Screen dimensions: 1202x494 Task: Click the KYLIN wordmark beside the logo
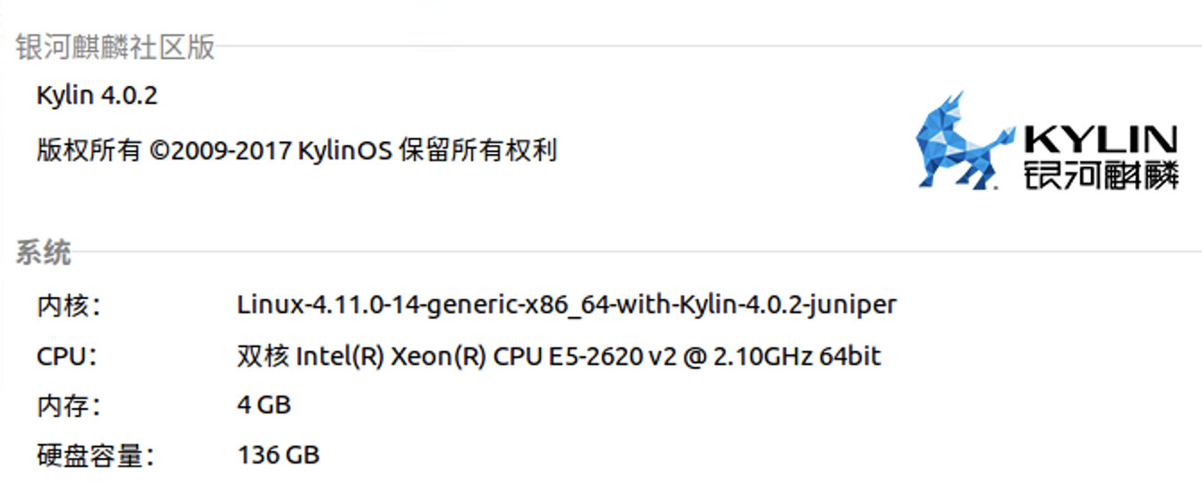pos(1101,141)
